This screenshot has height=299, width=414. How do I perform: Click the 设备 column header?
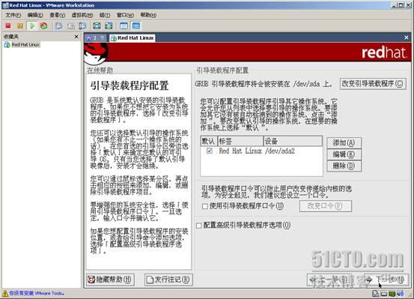pyautogui.click(x=293, y=141)
